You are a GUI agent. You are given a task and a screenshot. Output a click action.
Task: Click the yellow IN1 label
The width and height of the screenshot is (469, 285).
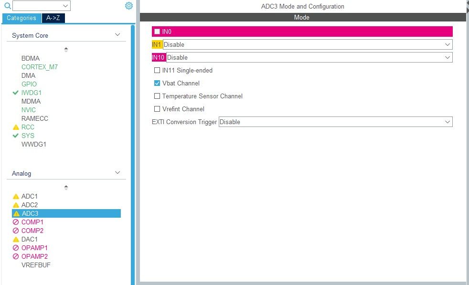[157, 44]
